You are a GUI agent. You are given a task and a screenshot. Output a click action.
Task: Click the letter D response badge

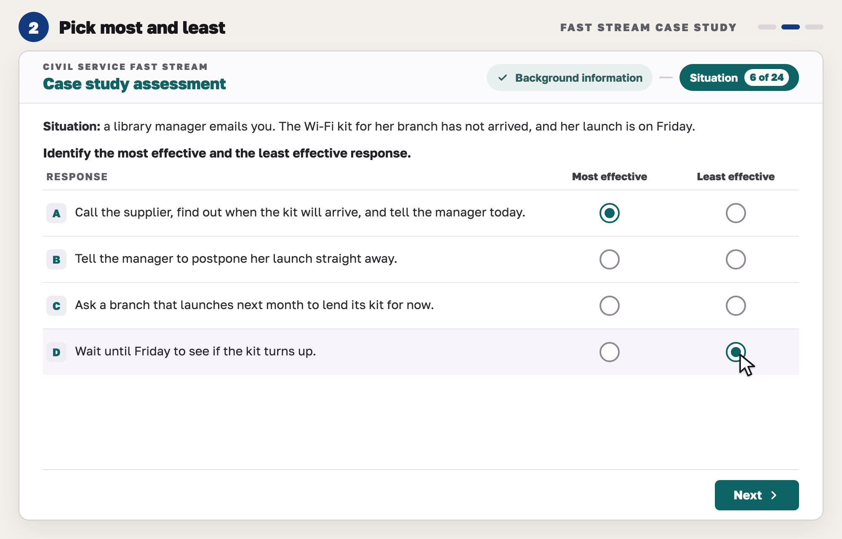point(56,352)
